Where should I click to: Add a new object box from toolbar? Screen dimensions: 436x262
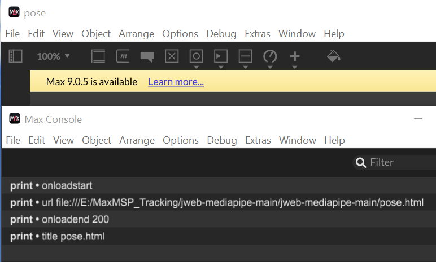pos(98,56)
